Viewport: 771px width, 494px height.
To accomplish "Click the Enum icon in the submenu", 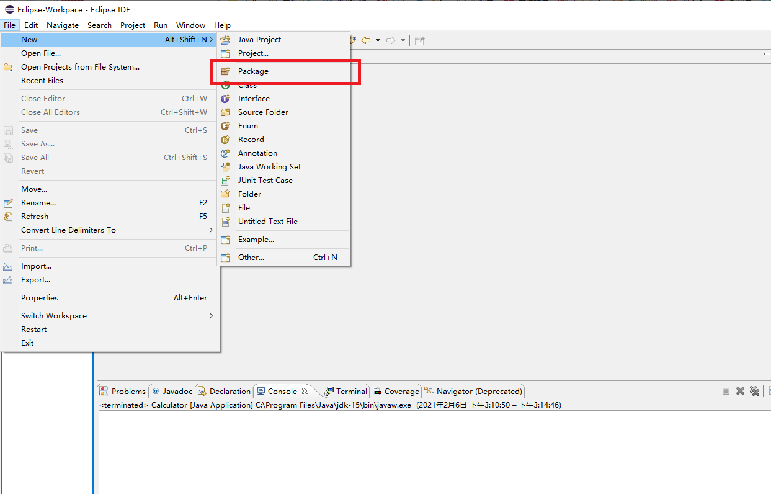I will point(226,126).
